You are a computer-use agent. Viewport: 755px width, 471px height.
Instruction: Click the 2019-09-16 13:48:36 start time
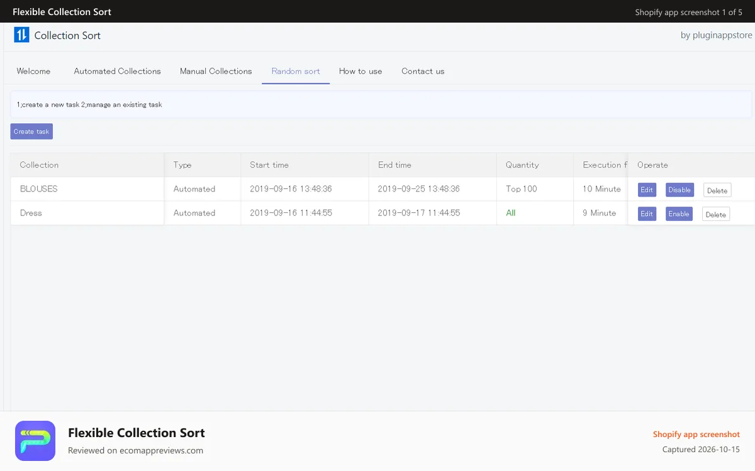(291, 189)
